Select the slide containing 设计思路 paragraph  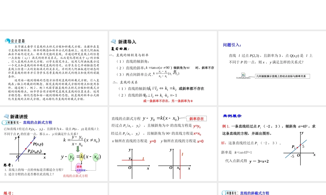(x=54, y=68)
